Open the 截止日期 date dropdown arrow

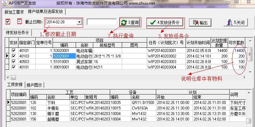click(x=79, y=22)
